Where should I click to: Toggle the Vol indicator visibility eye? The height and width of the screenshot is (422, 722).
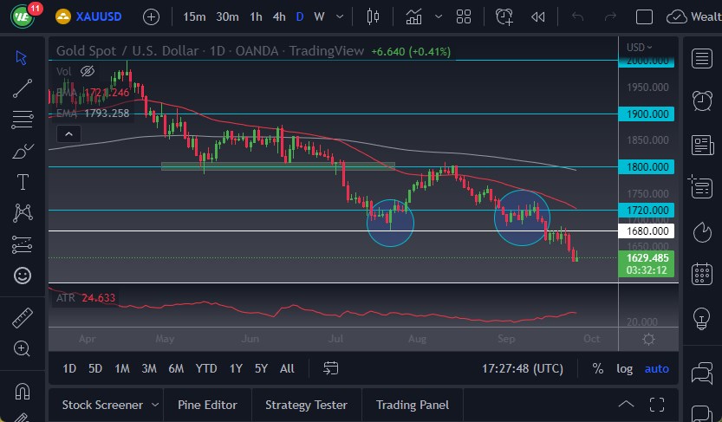(x=88, y=71)
